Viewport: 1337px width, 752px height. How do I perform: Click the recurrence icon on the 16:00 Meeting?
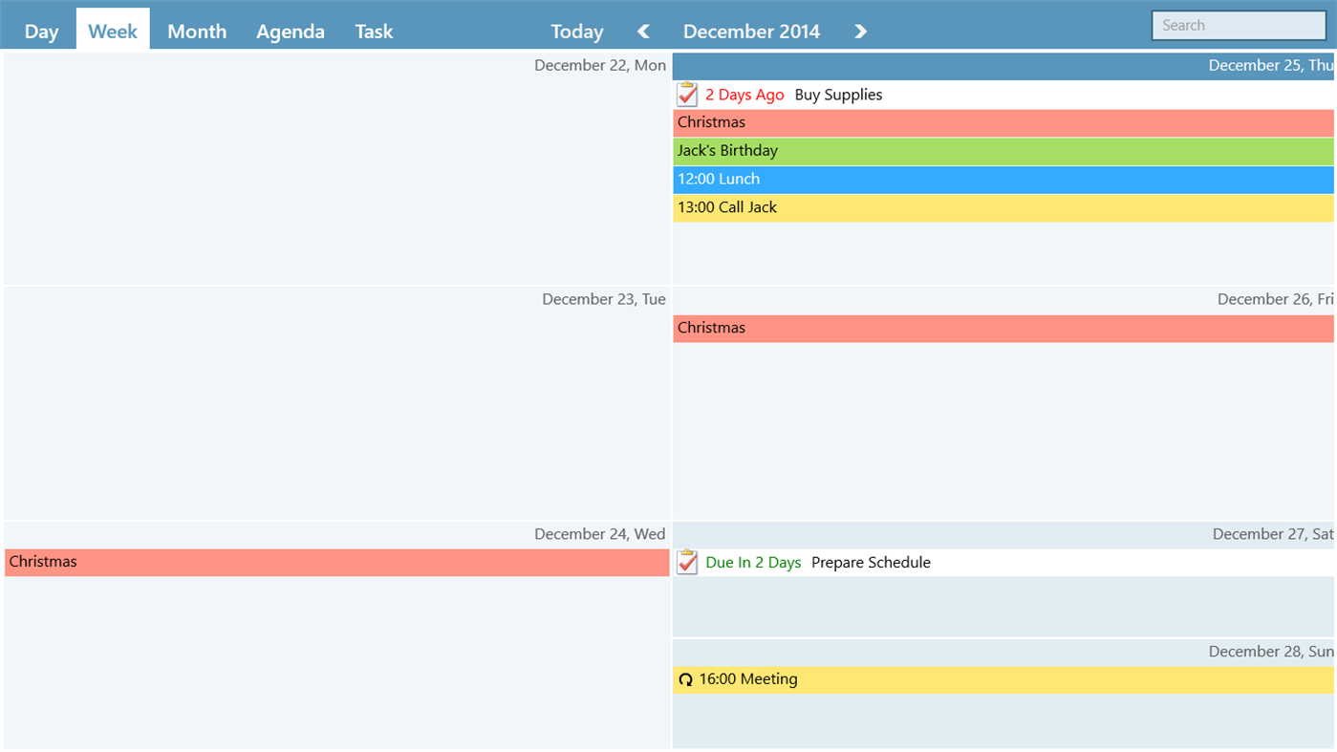tap(685, 678)
